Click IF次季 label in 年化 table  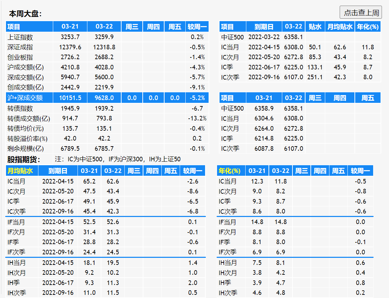(228, 252)
